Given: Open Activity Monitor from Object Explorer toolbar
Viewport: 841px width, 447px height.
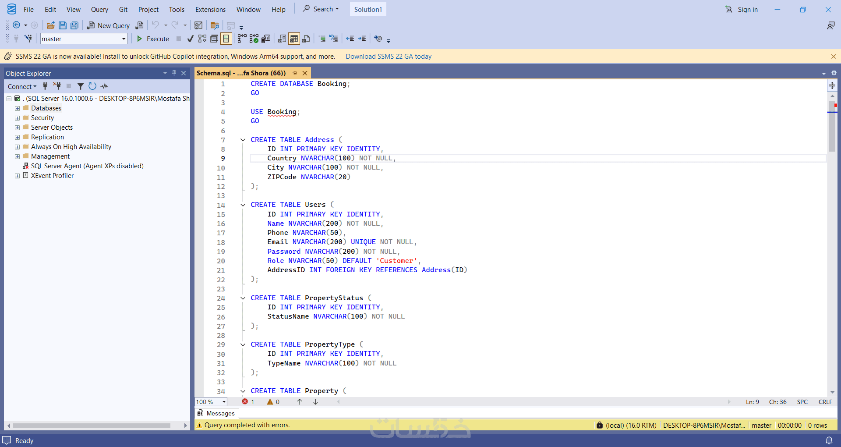Looking at the screenshot, I should [x=104, y=86].
